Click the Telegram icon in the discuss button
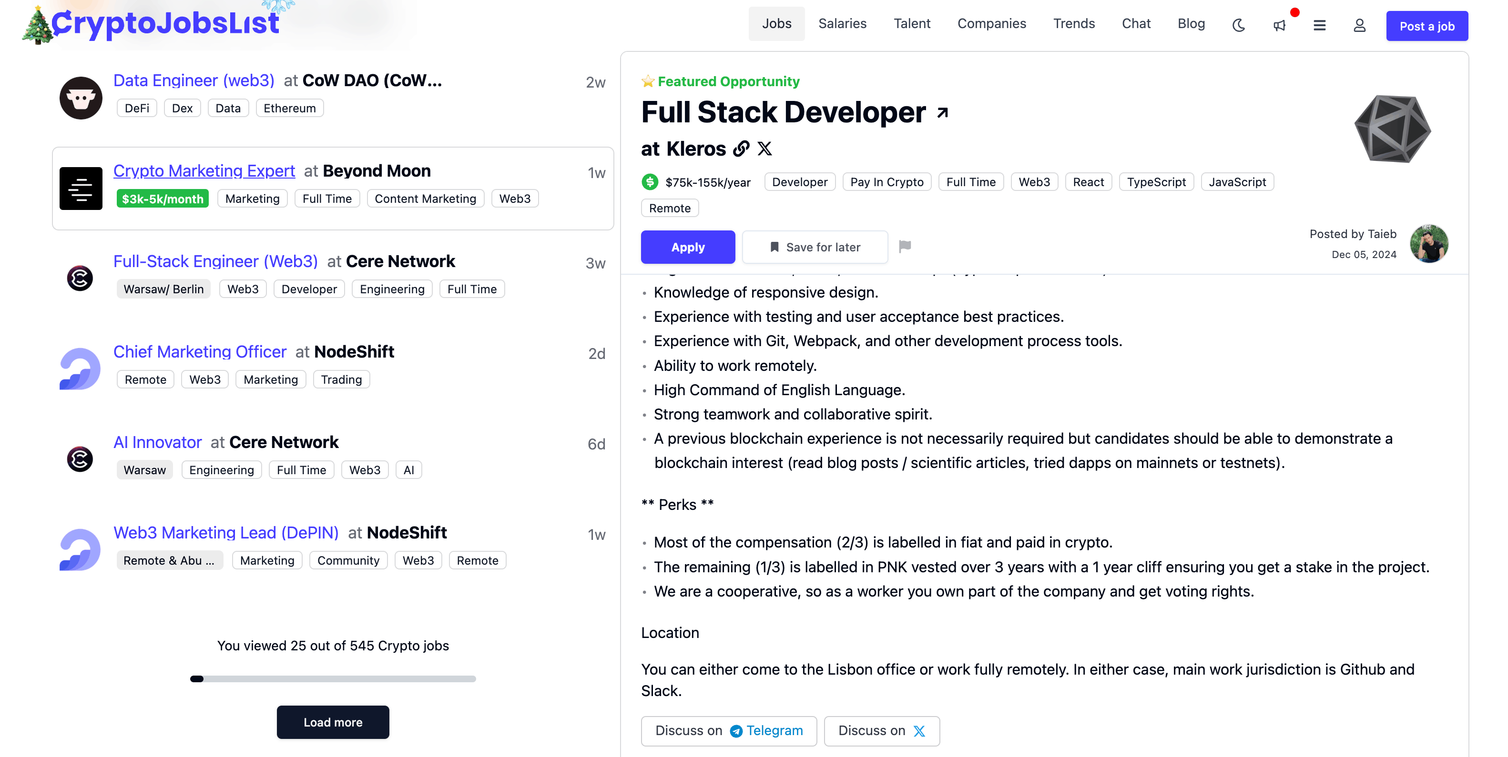This screenshot has height=757, width=1508. click(736, 731)
